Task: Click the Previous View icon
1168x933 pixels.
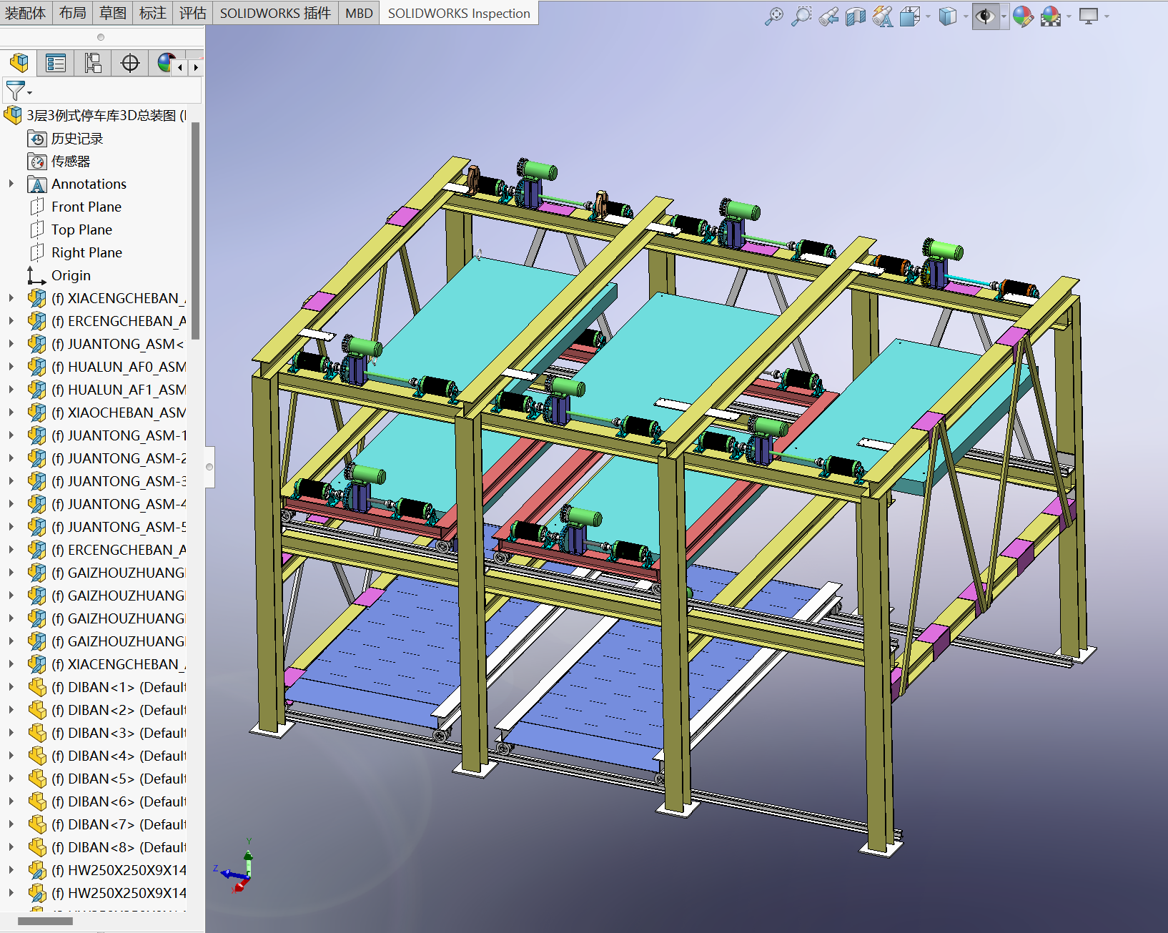Action: 828,16
